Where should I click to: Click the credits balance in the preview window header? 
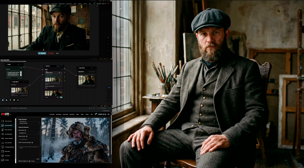point(101,3)
